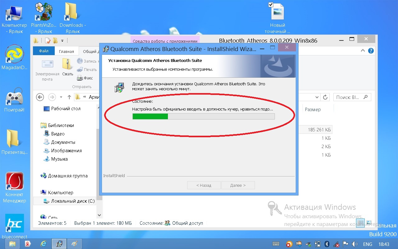This screenshot has width=398, height=249.
Task: Open recent locations dropdown beside forward arrow
Action: 61,97
